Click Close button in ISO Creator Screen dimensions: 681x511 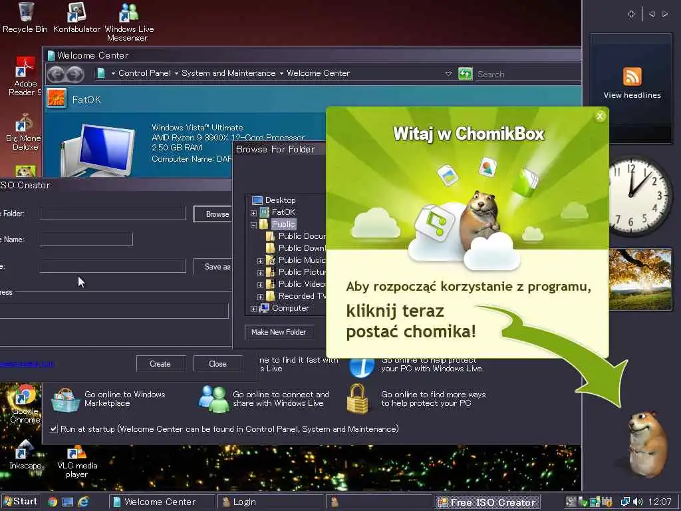tap(217, 364)
